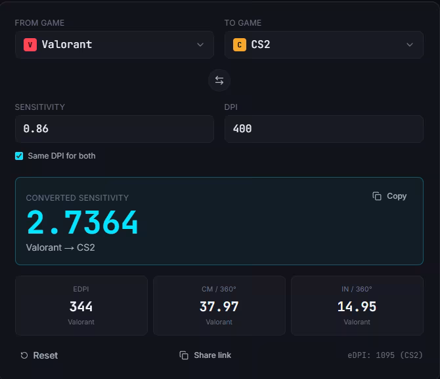Click the converted sensitivity value 2.7364
The image size is (440, 379).
point(83,222)
